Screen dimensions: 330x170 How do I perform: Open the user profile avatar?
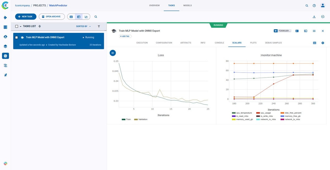(x=323, y=5)
